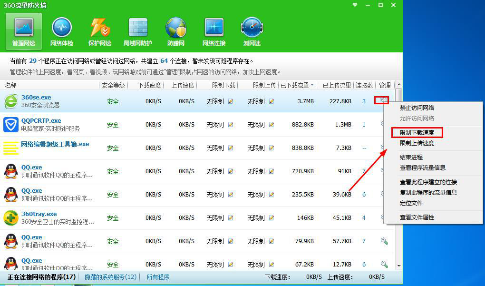
Task: Choose 结束进程 in the context menu
Action: [x=411, y=157]
